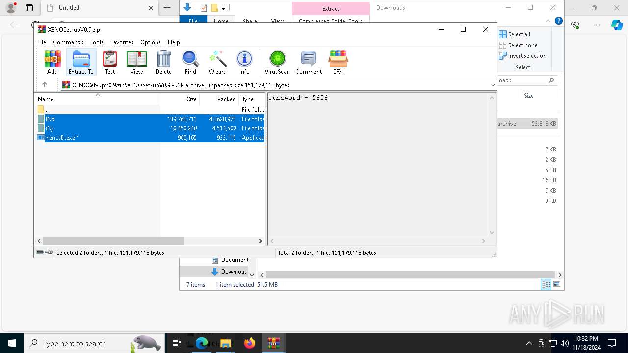Click the Edge icon in the taskbar

(x=202, y=343)
